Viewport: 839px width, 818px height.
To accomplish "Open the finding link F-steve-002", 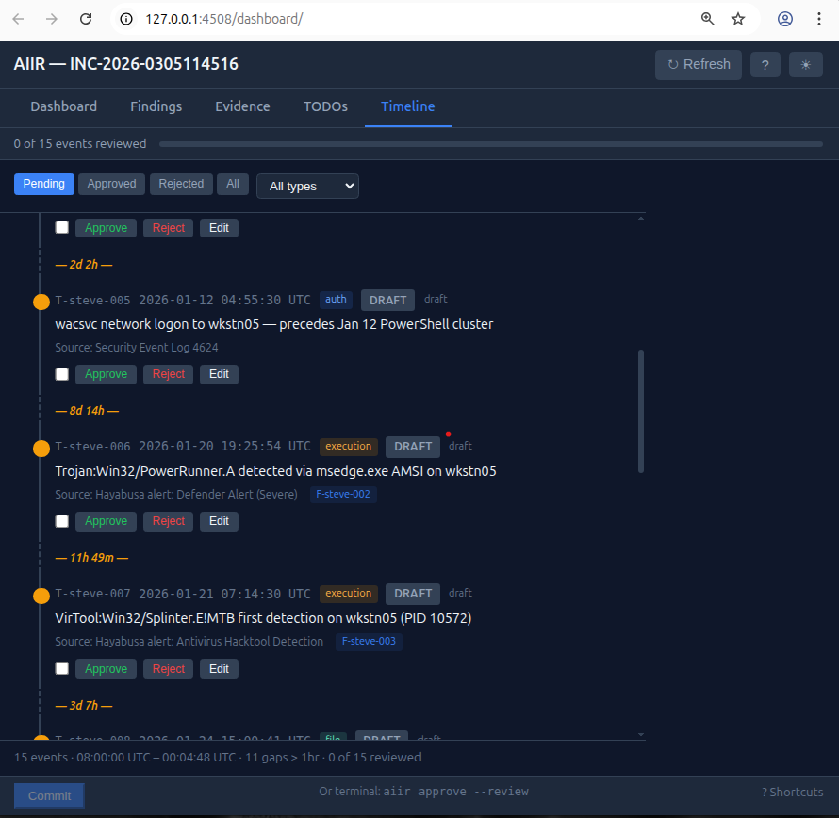I will pos(343,494).
